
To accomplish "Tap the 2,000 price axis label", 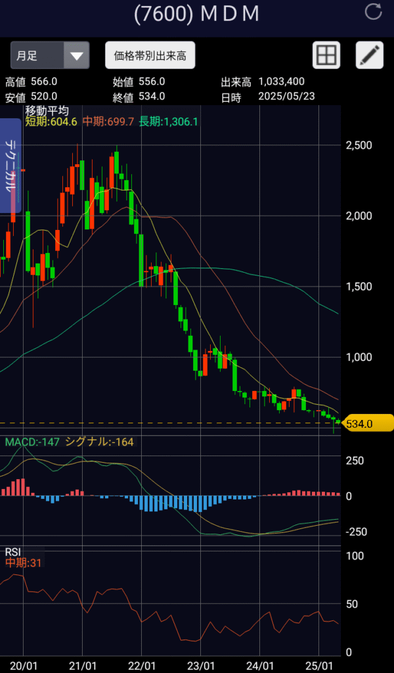I will [x=359, y=216].
